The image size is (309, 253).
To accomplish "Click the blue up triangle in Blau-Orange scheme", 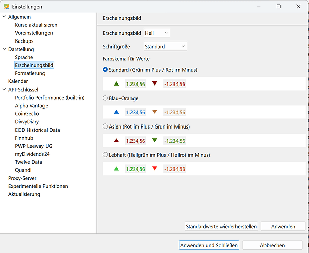I will (116, 112).
